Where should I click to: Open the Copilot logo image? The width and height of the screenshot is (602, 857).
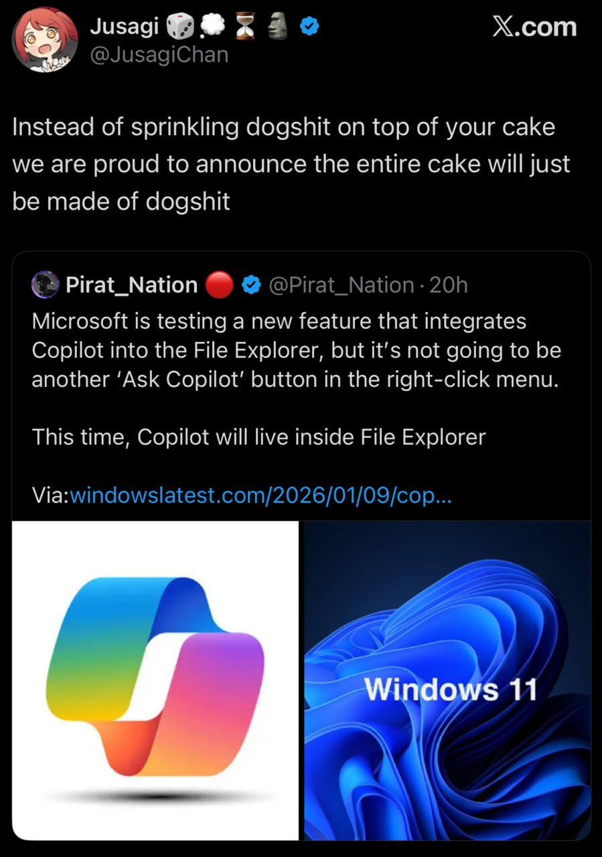coord(155,680)
